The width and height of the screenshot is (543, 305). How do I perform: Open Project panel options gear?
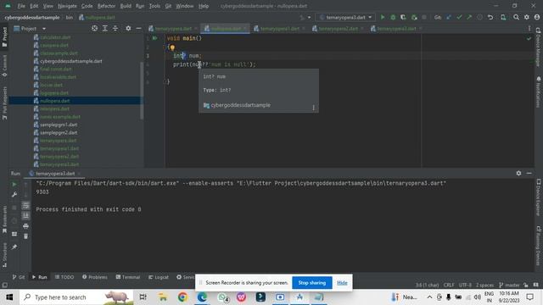[128, 28]
